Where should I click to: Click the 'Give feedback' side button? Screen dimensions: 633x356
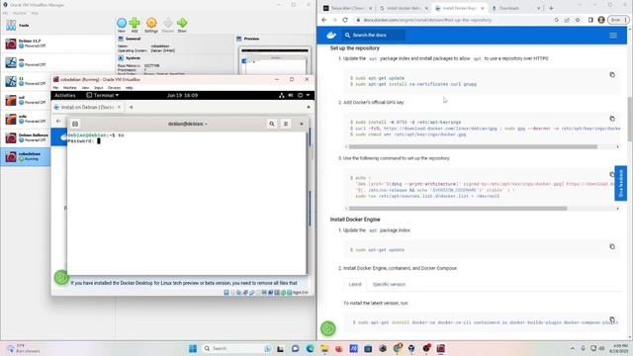[620, 183]
